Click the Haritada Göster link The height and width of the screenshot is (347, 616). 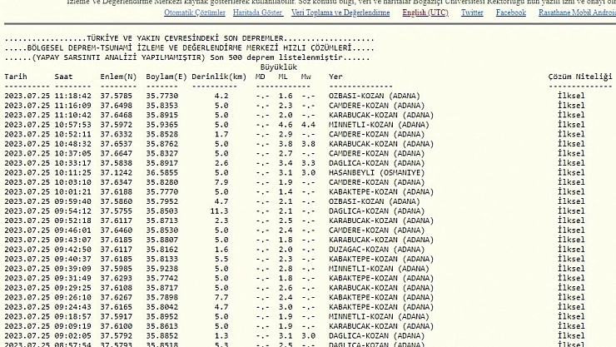(x=257, y=12)
